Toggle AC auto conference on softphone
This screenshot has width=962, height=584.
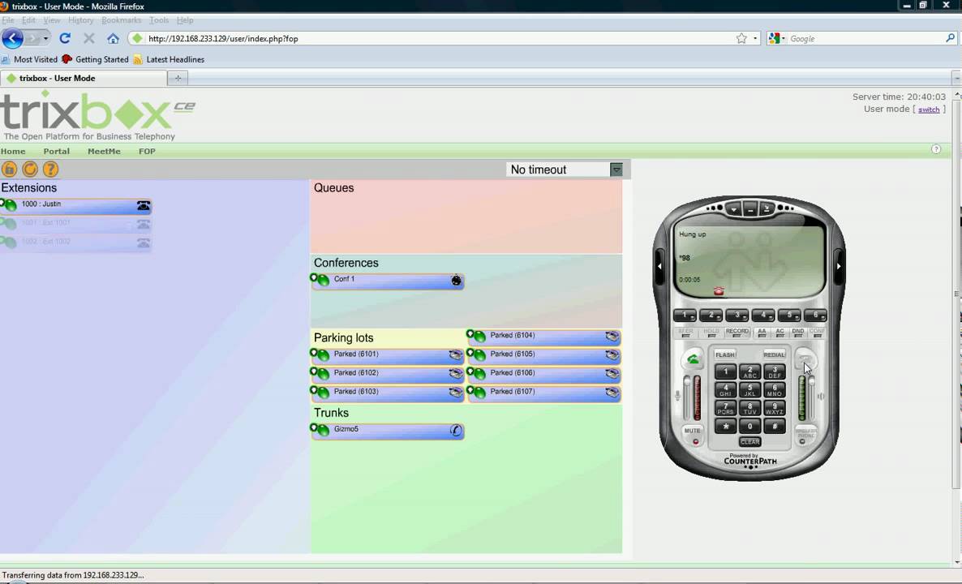[779, 332]
